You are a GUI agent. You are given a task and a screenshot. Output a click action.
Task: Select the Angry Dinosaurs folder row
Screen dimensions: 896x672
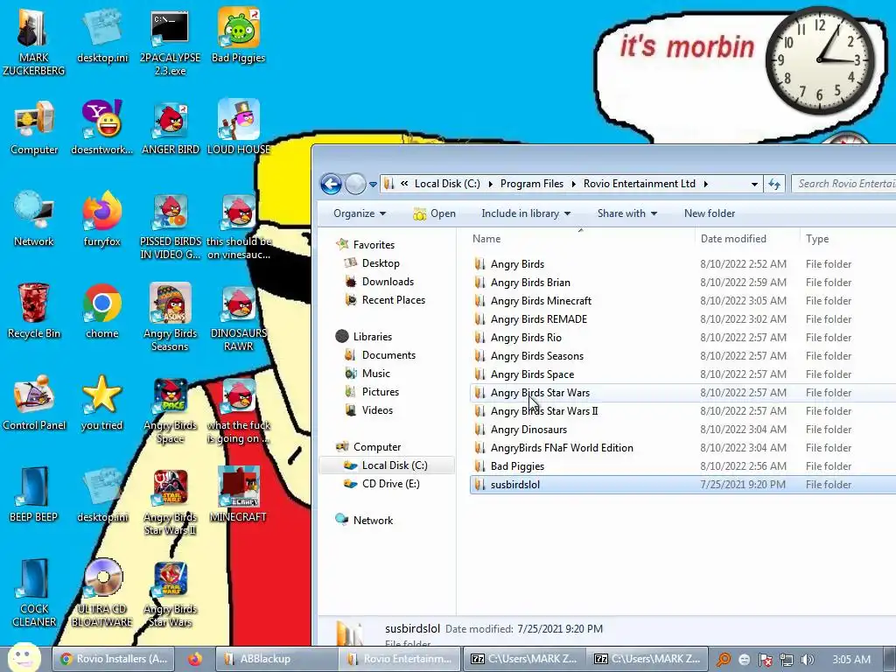click(682, 429)
